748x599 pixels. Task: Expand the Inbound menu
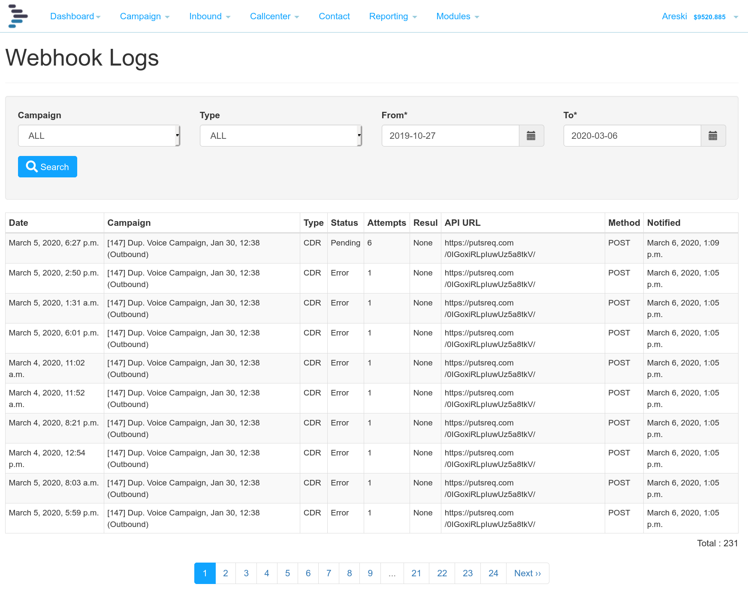click(210, 16)
